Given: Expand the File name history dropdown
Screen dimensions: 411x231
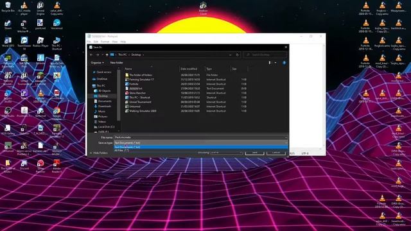Looking at the screenshot, I should [x=286, y=137].
